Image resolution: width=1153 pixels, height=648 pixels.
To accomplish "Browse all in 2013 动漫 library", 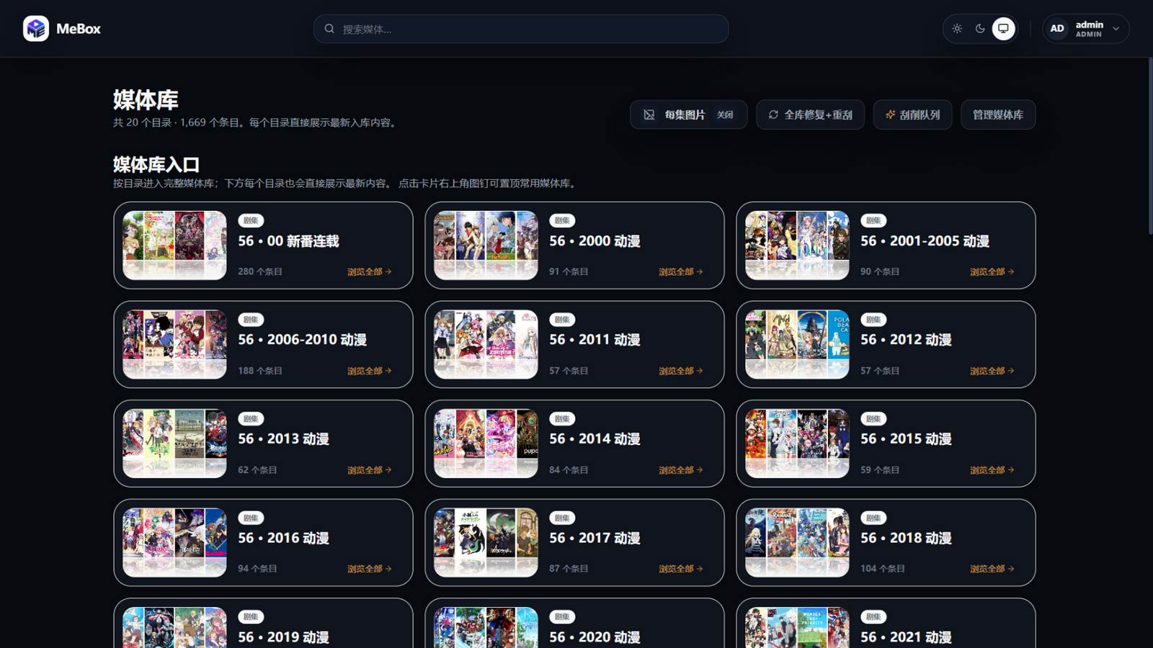I will pyautogui.click(x=370, y=470).
